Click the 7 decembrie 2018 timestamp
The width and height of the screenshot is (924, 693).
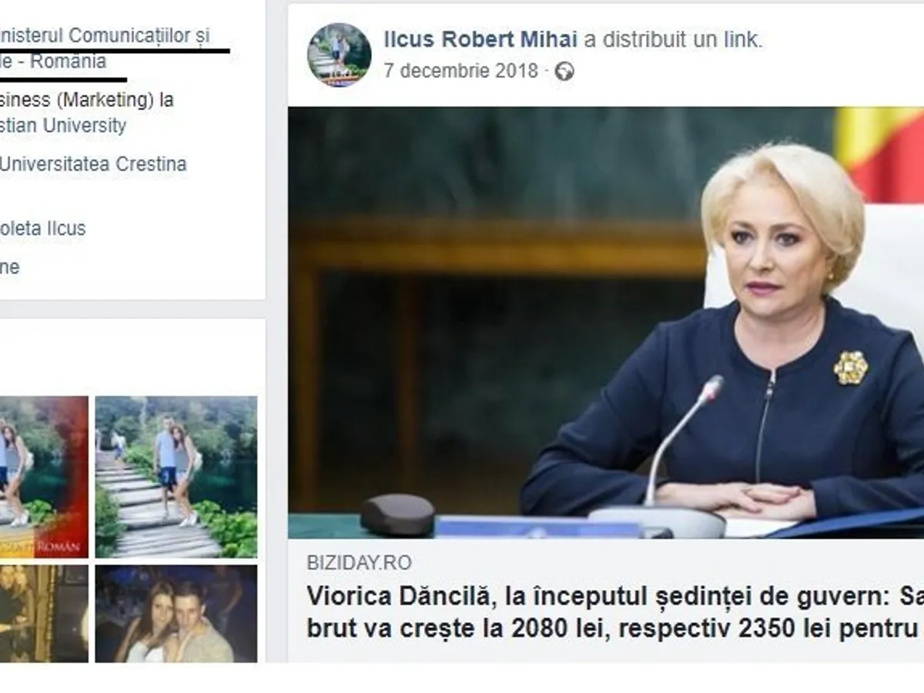[x=460, y=72]
